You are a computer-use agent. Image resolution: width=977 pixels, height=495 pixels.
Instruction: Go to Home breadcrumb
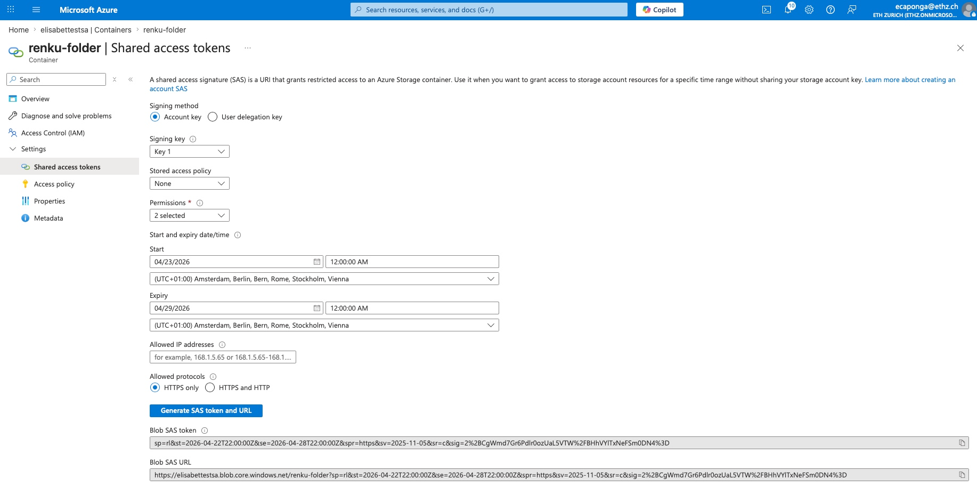[19, 30]
